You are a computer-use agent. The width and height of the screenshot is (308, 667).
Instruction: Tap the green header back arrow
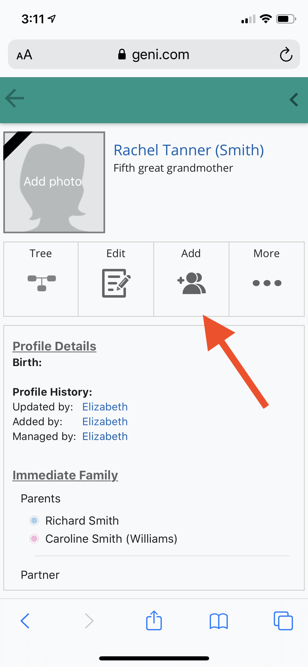[x=15, y=98]
